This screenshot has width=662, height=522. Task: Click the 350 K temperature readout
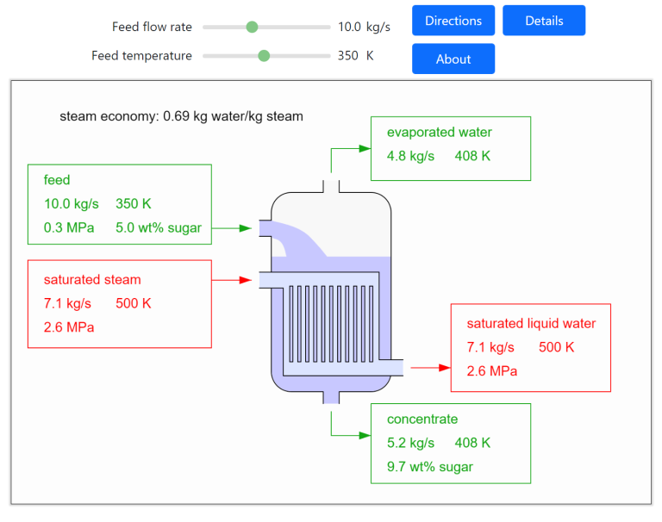pyautogui.click(x=355, y=56)
